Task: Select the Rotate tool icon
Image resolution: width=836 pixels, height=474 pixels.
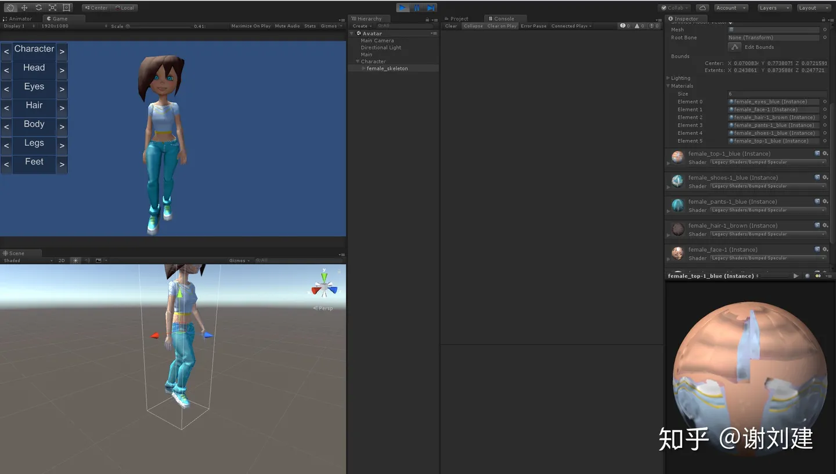Action: click(38, 8)
